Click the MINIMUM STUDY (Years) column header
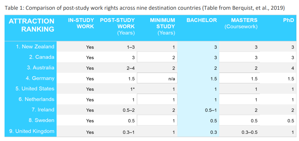The height and width of the screenshot is (141, 299). (162, 26)
